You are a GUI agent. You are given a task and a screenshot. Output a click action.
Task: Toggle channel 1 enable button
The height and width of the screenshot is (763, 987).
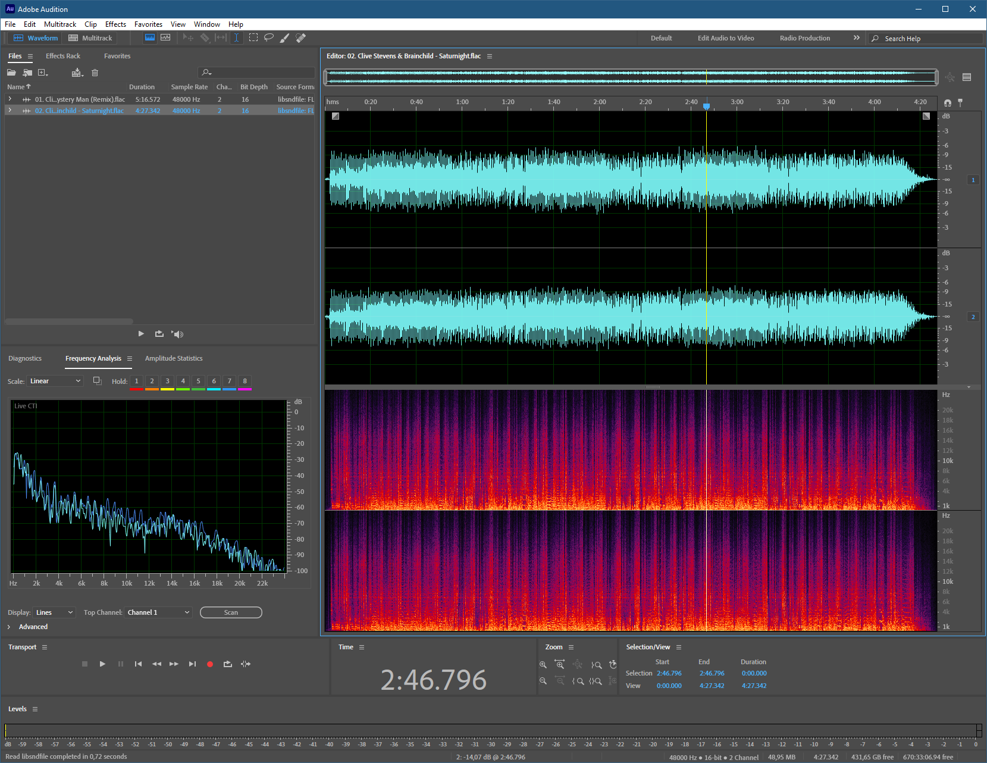(973, 180)
